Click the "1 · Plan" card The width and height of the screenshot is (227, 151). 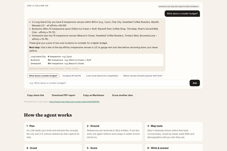(53, 132)
